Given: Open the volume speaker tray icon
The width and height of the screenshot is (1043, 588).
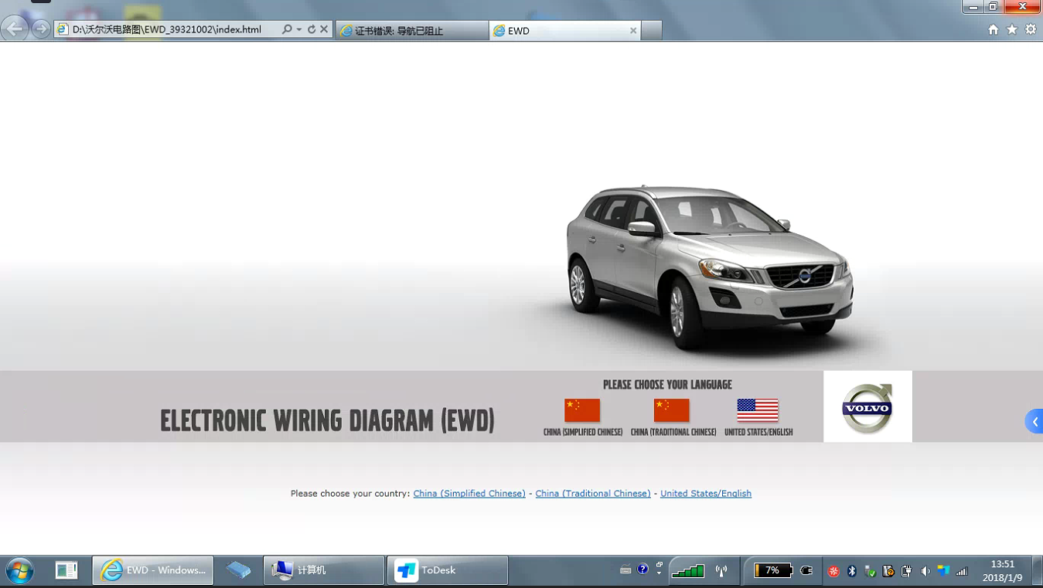Looking at the screenshot, I should tap(925, 572).
